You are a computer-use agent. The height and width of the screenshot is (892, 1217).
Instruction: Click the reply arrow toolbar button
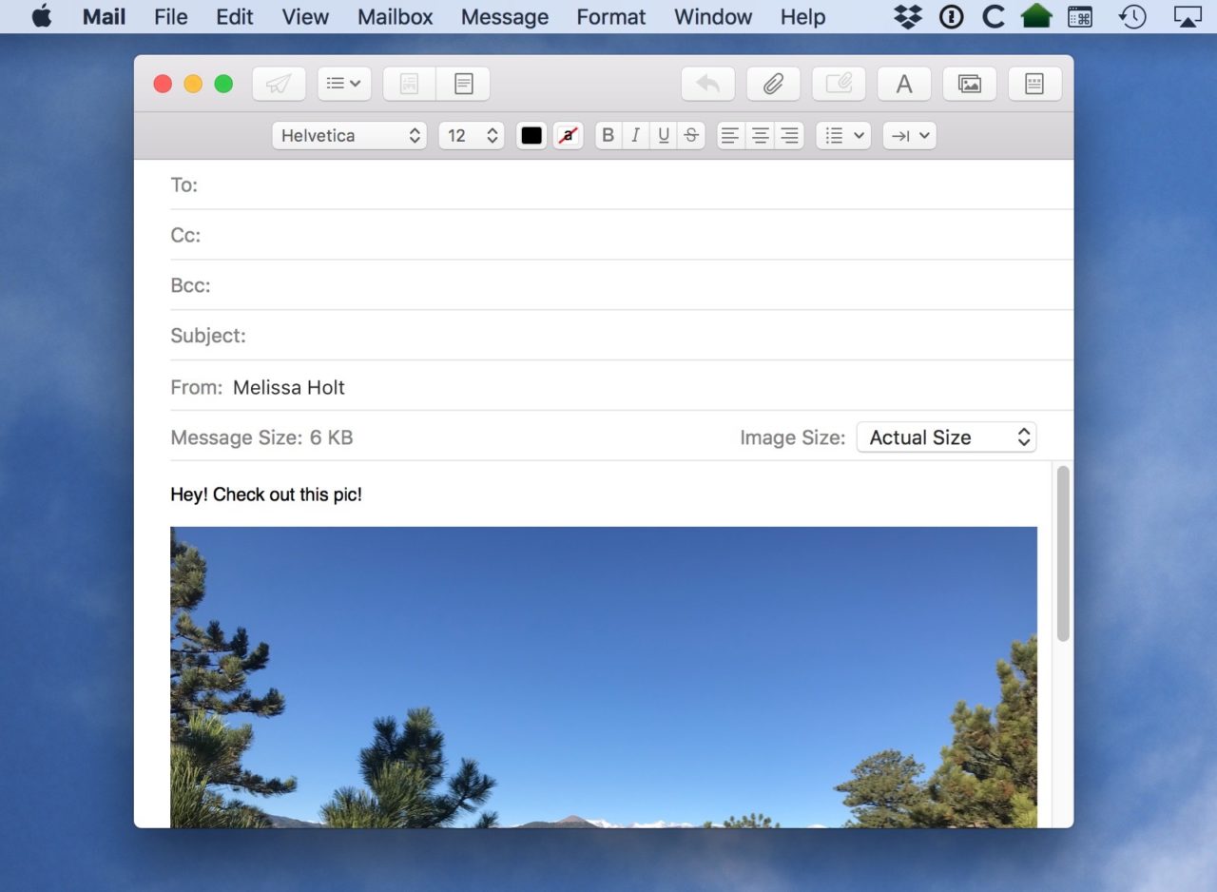pos(708,84)
